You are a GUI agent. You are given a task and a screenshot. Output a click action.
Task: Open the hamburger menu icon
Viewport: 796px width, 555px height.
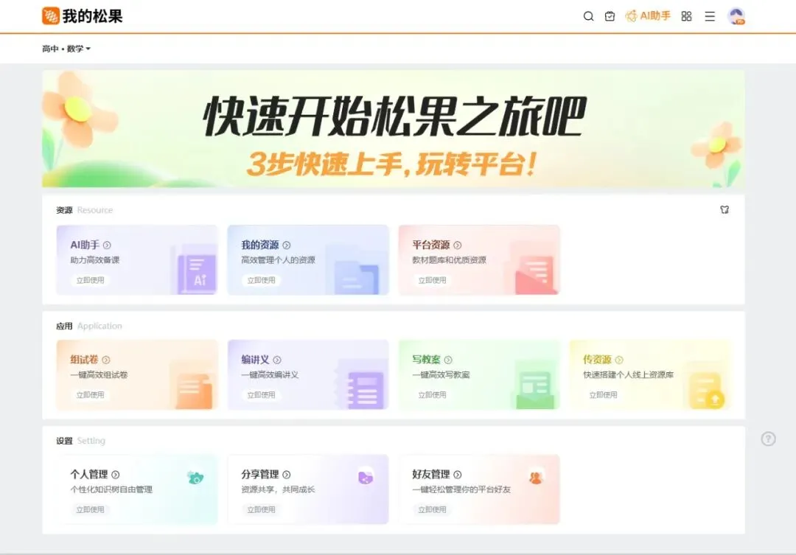click(710, 16)
